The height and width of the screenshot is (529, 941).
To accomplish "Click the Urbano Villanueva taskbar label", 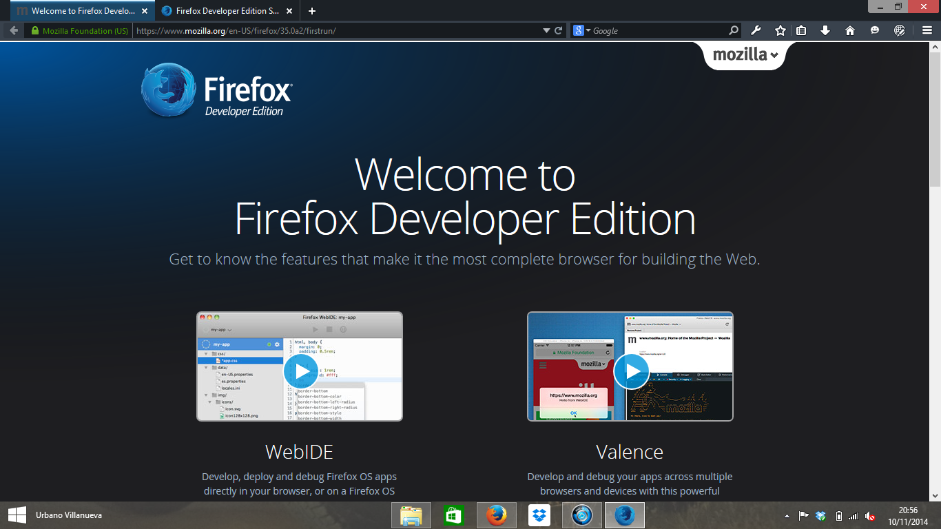I will pos(69,515).
